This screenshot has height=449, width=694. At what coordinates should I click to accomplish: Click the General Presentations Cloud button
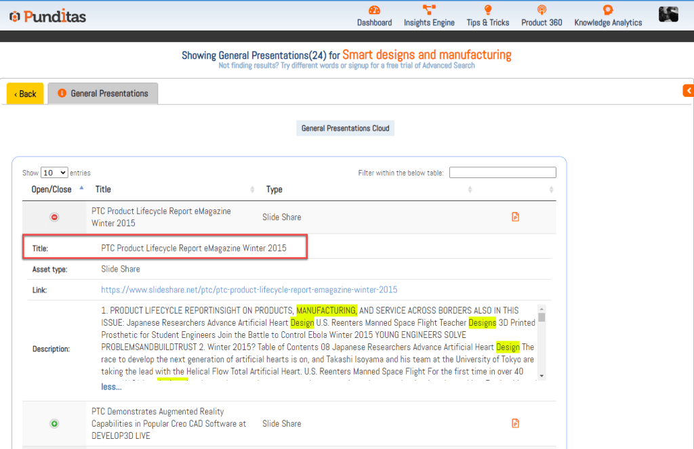coord(346,128)
